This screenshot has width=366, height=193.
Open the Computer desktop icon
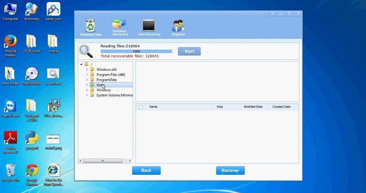click(x=10, y=12)
